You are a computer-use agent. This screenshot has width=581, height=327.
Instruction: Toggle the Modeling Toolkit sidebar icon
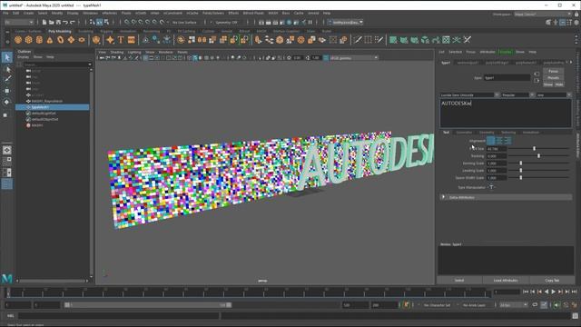tap(548, 22)
